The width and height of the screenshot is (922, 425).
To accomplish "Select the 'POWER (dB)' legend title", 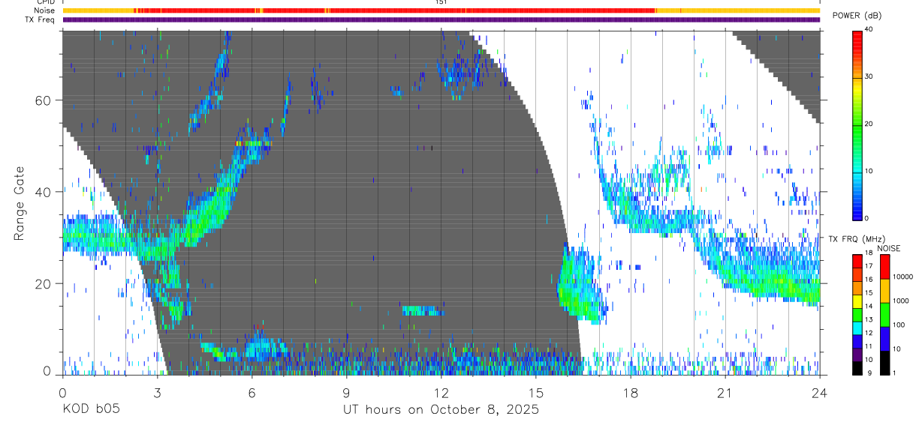I will tap(857, 16).
